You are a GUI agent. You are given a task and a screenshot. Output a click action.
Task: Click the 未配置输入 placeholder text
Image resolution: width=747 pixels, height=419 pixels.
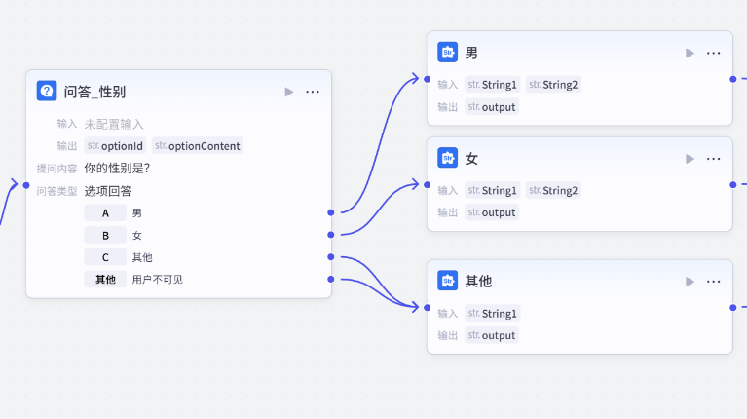pos(114,124)
